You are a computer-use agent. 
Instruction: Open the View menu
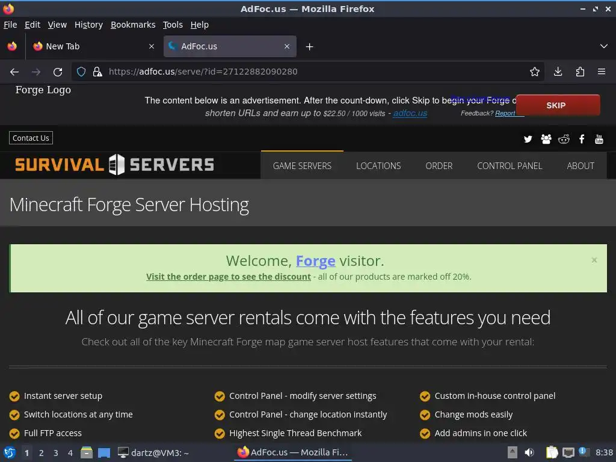point(57,25)
